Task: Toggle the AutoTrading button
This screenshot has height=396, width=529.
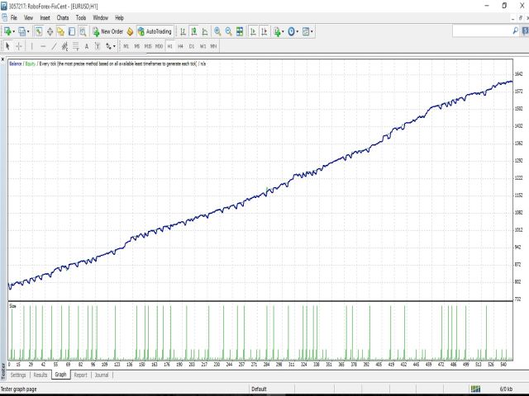Action: point(155,31)
